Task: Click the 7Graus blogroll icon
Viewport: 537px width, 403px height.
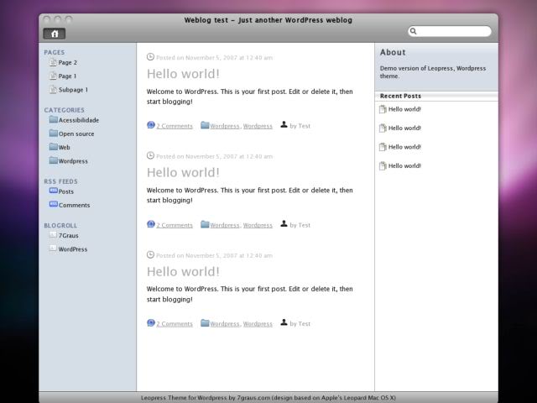Action: 53,236
